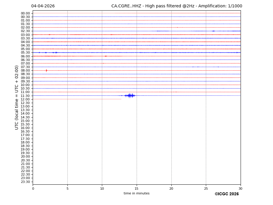Click the end of the 12:00 red trace

click(121, 99)
